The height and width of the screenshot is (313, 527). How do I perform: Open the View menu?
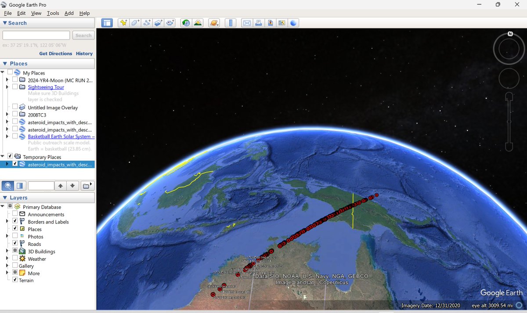tap(36, 13)
